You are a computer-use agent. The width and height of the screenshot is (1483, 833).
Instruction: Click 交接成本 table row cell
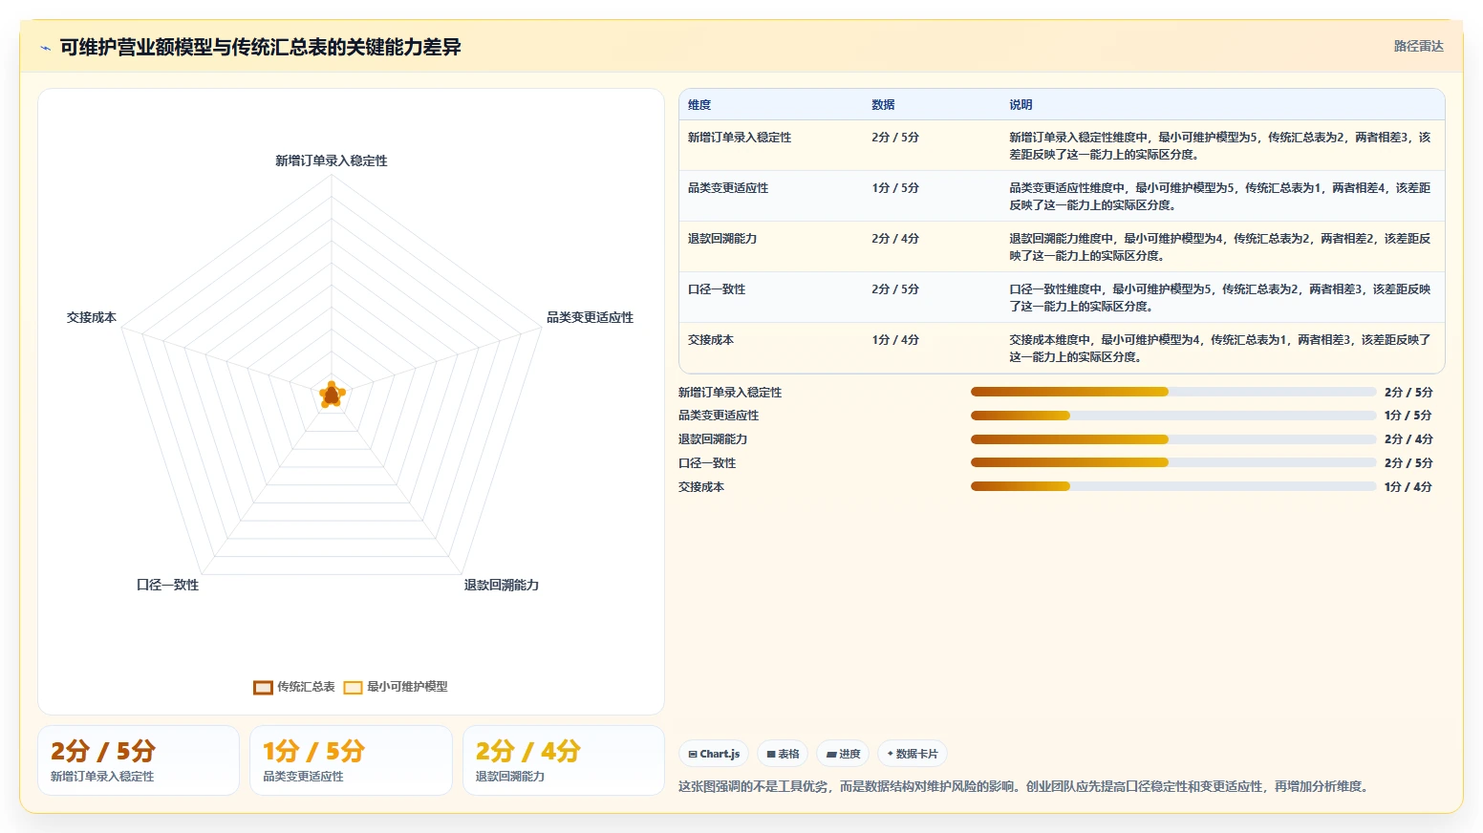[x=711, y=340]
